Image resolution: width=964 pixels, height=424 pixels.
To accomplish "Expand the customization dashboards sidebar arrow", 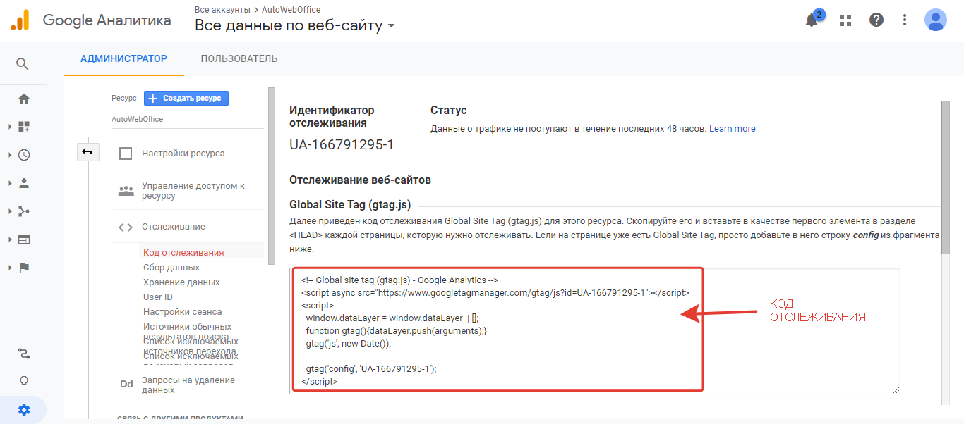I will (10, 127).
